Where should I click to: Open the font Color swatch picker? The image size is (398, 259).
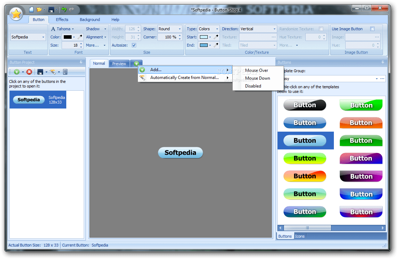69,37
